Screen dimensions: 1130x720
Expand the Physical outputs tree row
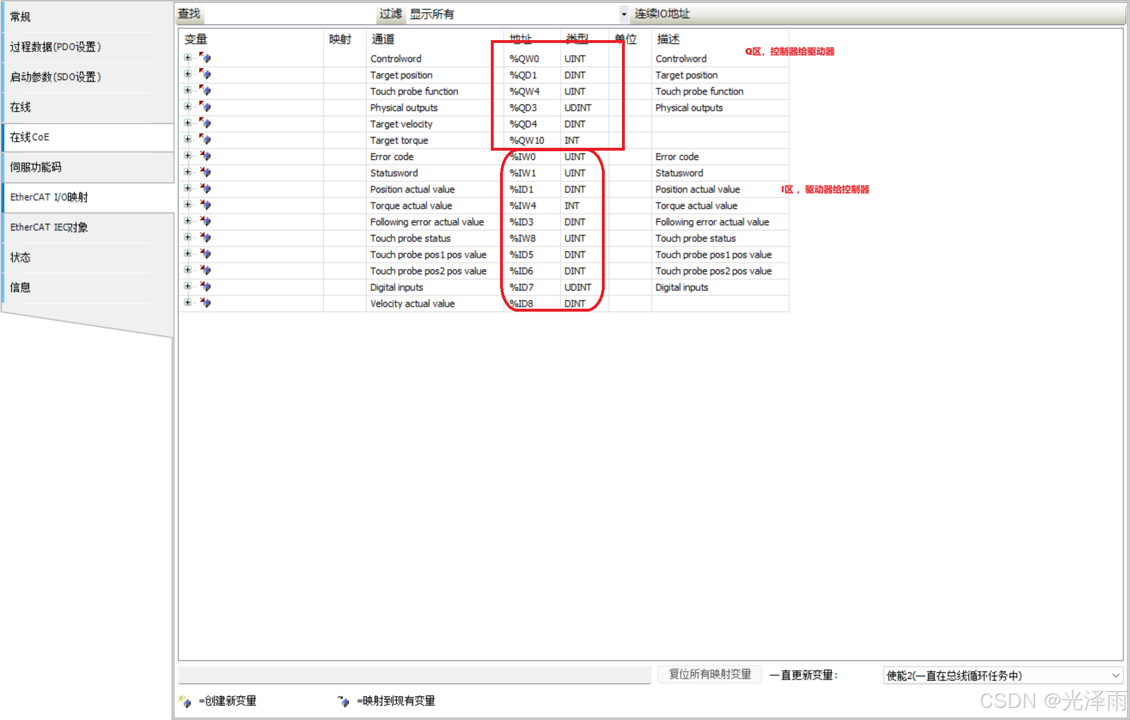187,107
